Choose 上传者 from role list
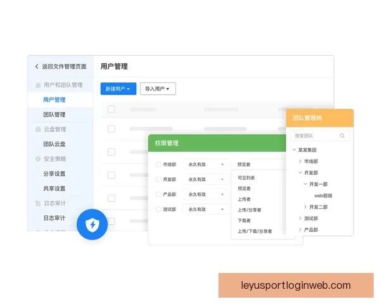This screenshot has width=380, height=304. (244, 199)
